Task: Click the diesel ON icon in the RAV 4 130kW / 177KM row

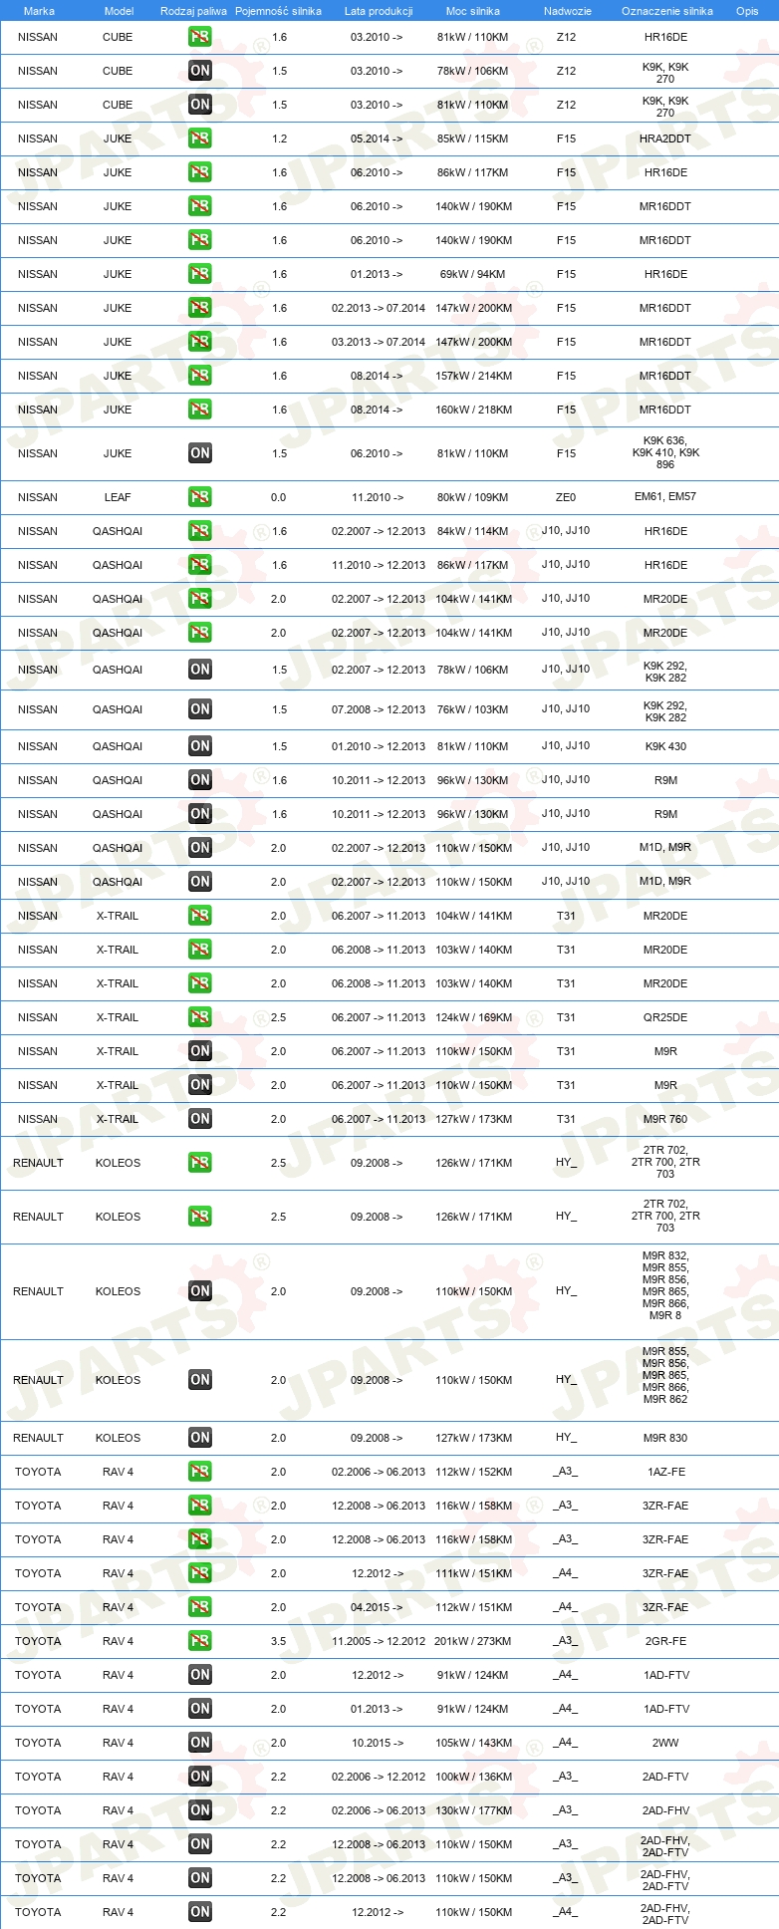Action: pos(200,1810)
